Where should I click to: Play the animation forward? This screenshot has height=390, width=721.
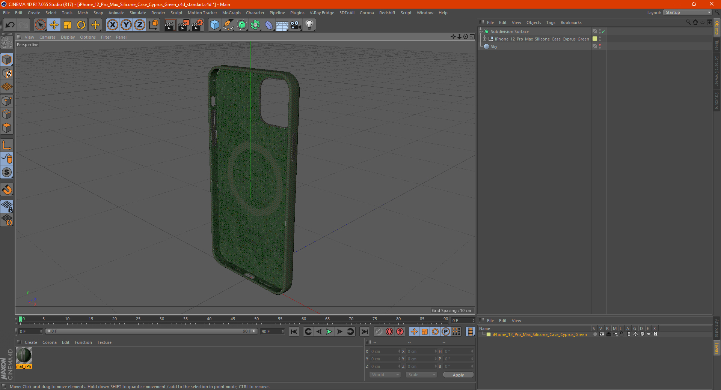(x=329, y=331)
